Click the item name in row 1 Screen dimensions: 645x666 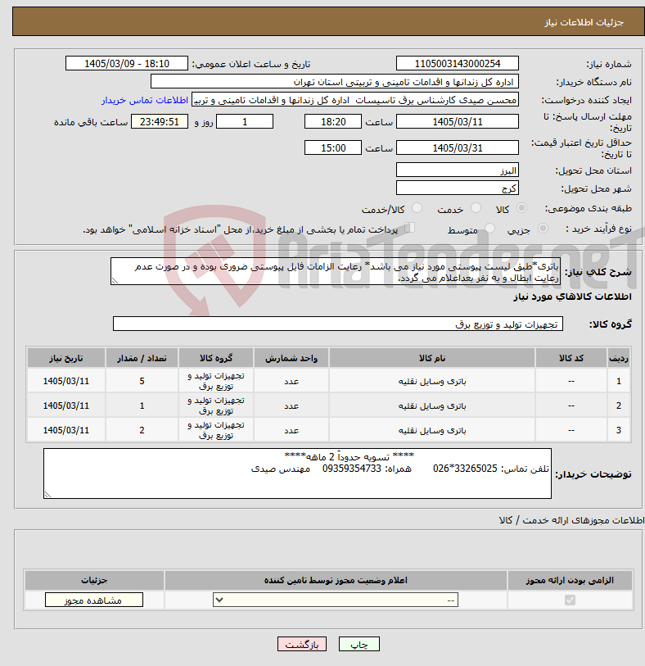(x=432, y=381)
